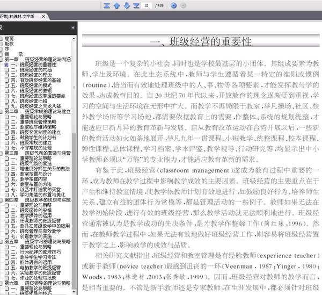
Task: Click page icon beside 六、班级经营的要领
Action: [7, 91]
